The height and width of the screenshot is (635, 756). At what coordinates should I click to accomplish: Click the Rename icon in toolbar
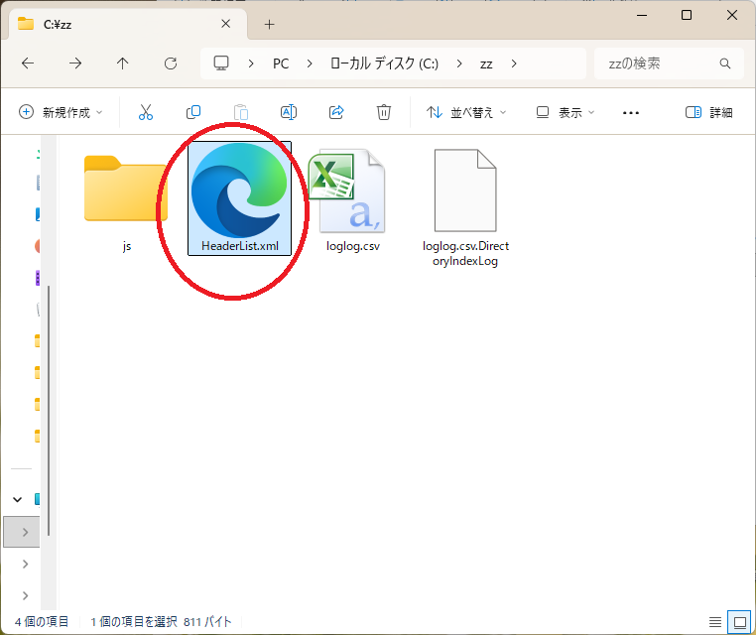click(x=289, y=112)
